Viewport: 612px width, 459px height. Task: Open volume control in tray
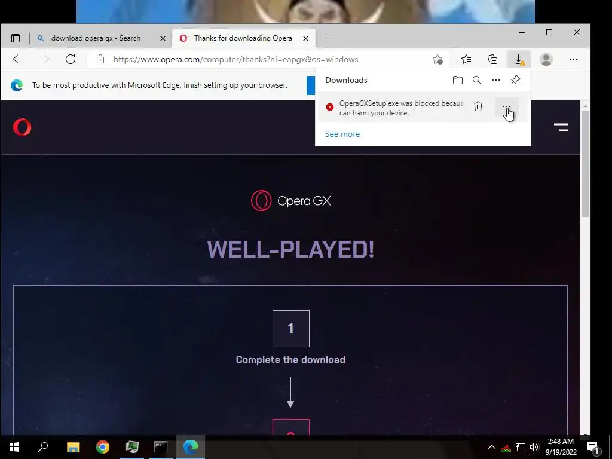(x=534, y=447)
